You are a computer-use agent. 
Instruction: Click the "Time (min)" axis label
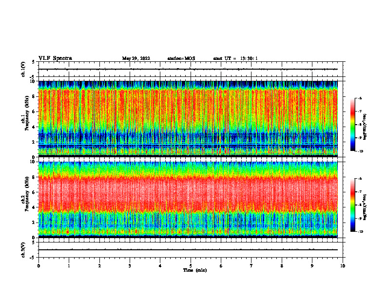click(195, 270)
